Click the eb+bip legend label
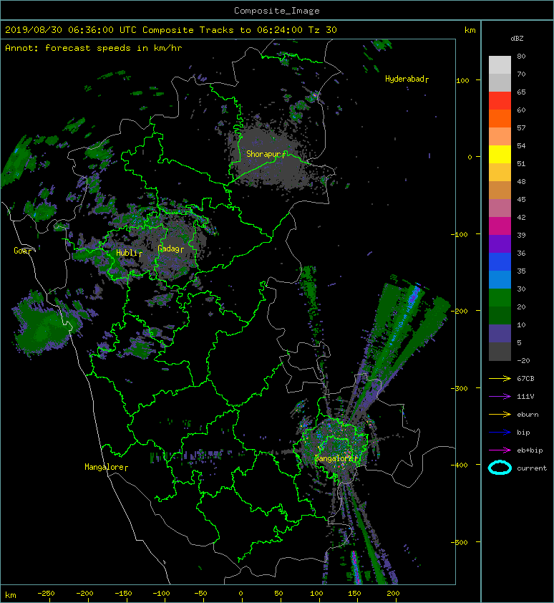The image size is (554, 603). click(x=530, y=450)
